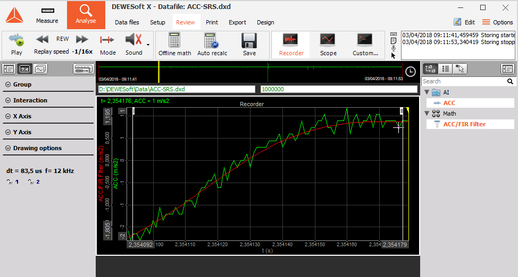The image size is (518, 277).
Task: Click in the channel Search field
Action: (464, 81)
